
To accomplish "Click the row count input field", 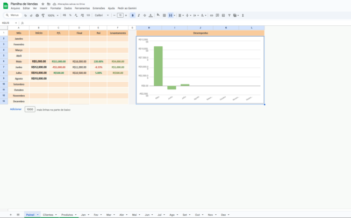I will pyautogui.click(x=30, y=109).
